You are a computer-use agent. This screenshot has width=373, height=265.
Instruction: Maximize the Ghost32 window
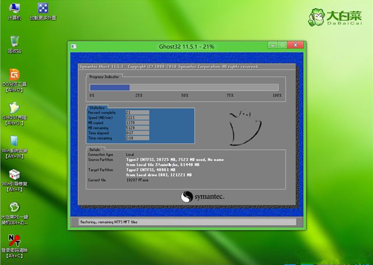[x=284, y=46]
